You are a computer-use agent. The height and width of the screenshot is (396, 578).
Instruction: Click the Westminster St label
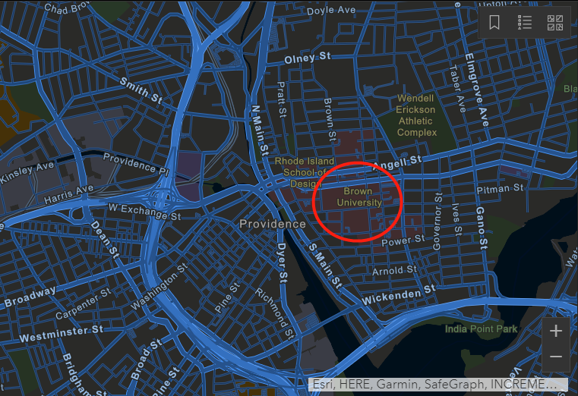pos(62,334)
